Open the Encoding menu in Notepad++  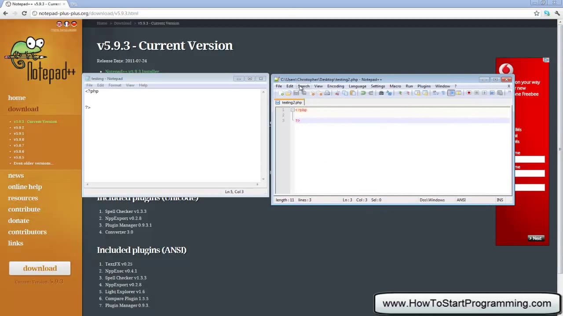click(336, 86)
